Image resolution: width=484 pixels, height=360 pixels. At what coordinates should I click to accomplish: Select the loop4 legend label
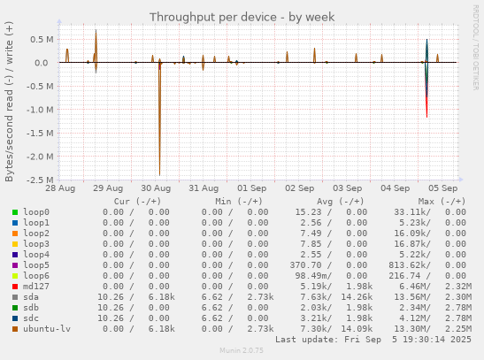36,255
